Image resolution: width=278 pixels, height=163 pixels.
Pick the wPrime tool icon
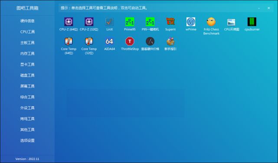point(191,22)
